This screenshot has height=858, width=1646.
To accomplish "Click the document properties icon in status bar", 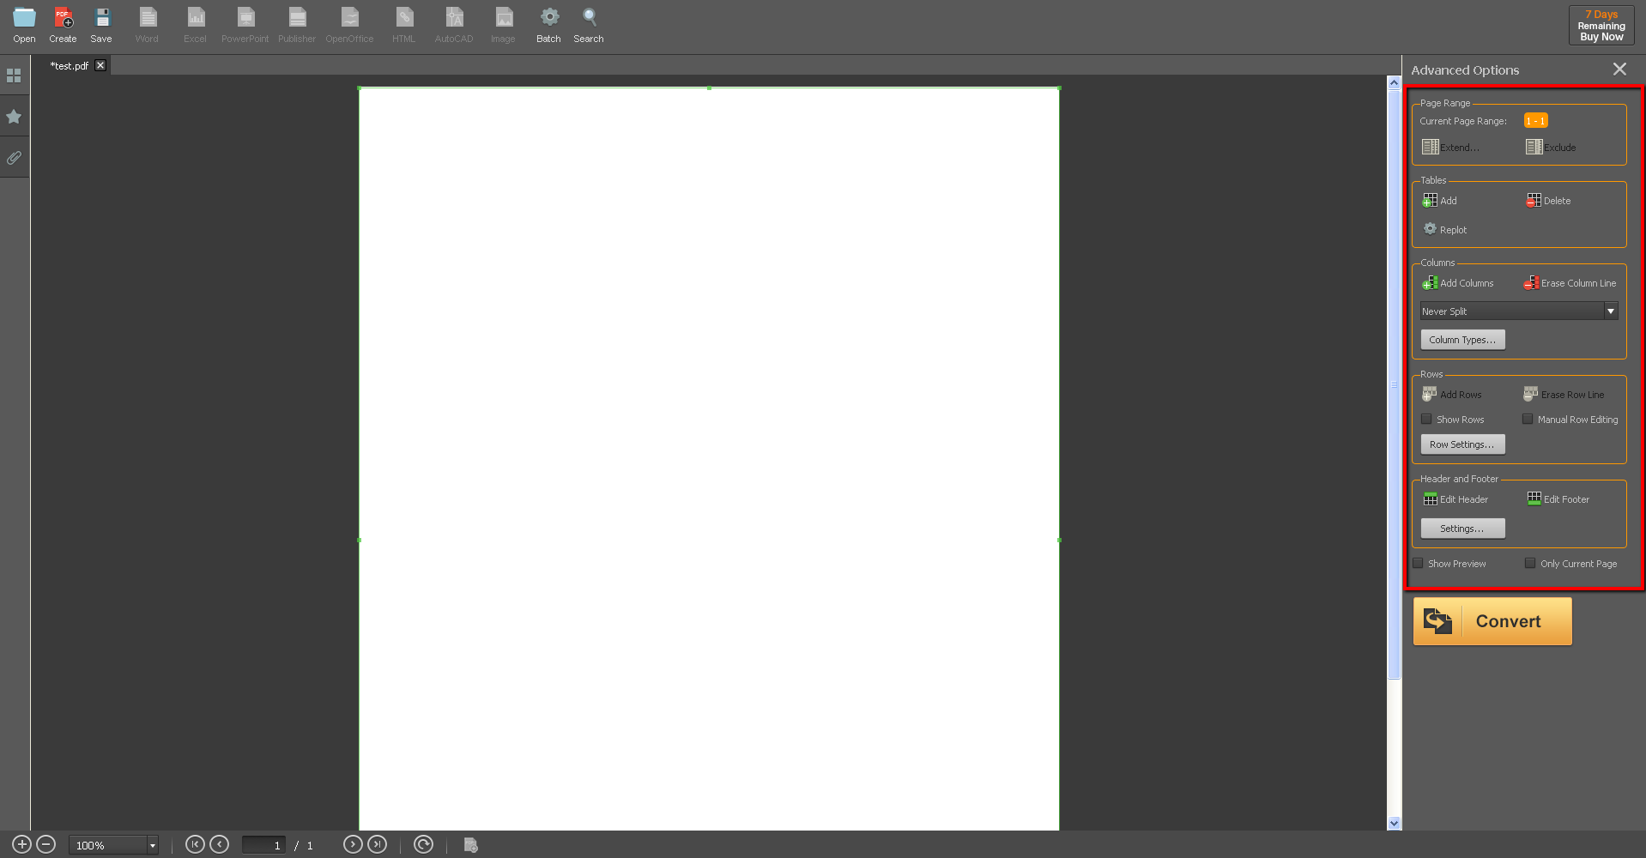I will point(470,845).
